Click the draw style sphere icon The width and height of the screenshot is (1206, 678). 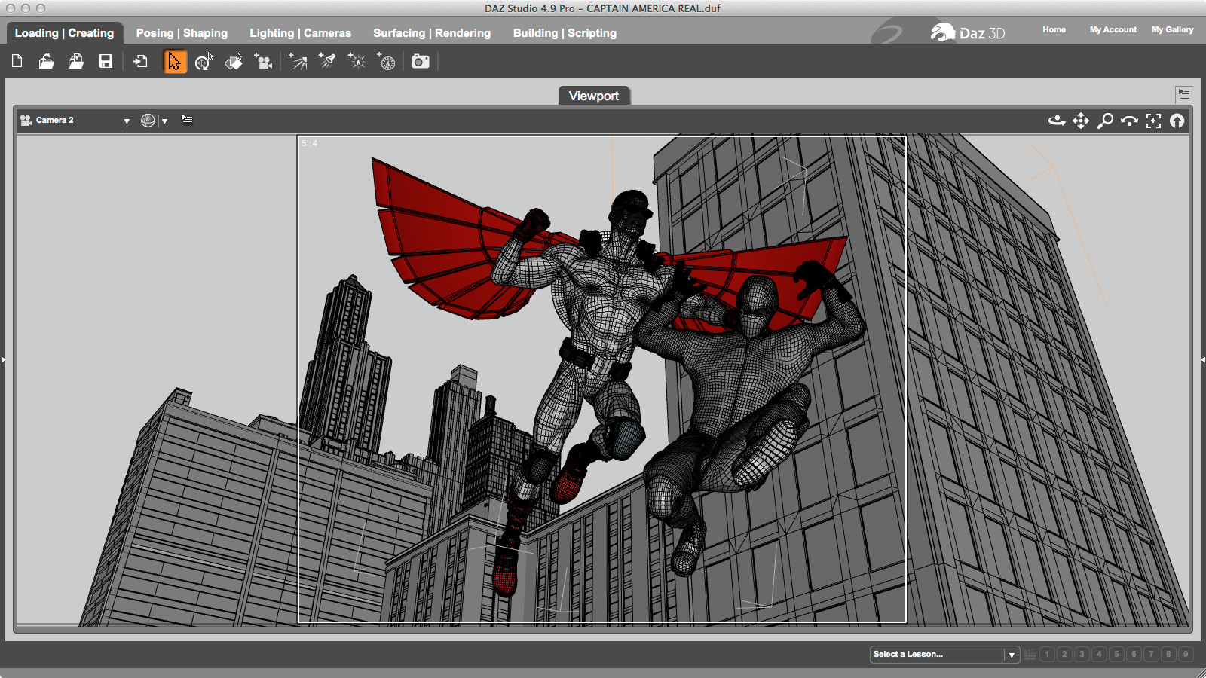click(x=148, y=121)
